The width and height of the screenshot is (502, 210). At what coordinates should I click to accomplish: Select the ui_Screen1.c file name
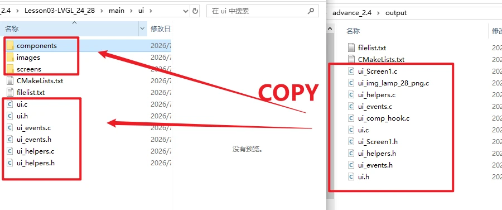pyautogui.click(x=378, y=71)
